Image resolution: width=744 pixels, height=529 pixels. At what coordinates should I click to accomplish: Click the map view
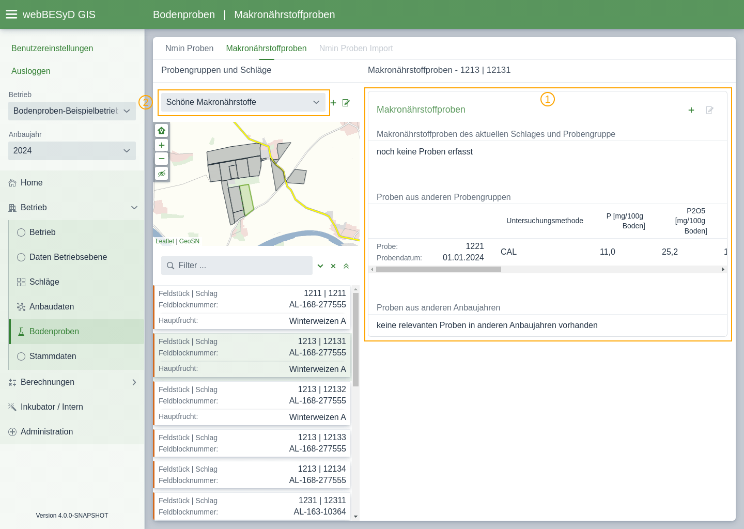tap(256, 184)
